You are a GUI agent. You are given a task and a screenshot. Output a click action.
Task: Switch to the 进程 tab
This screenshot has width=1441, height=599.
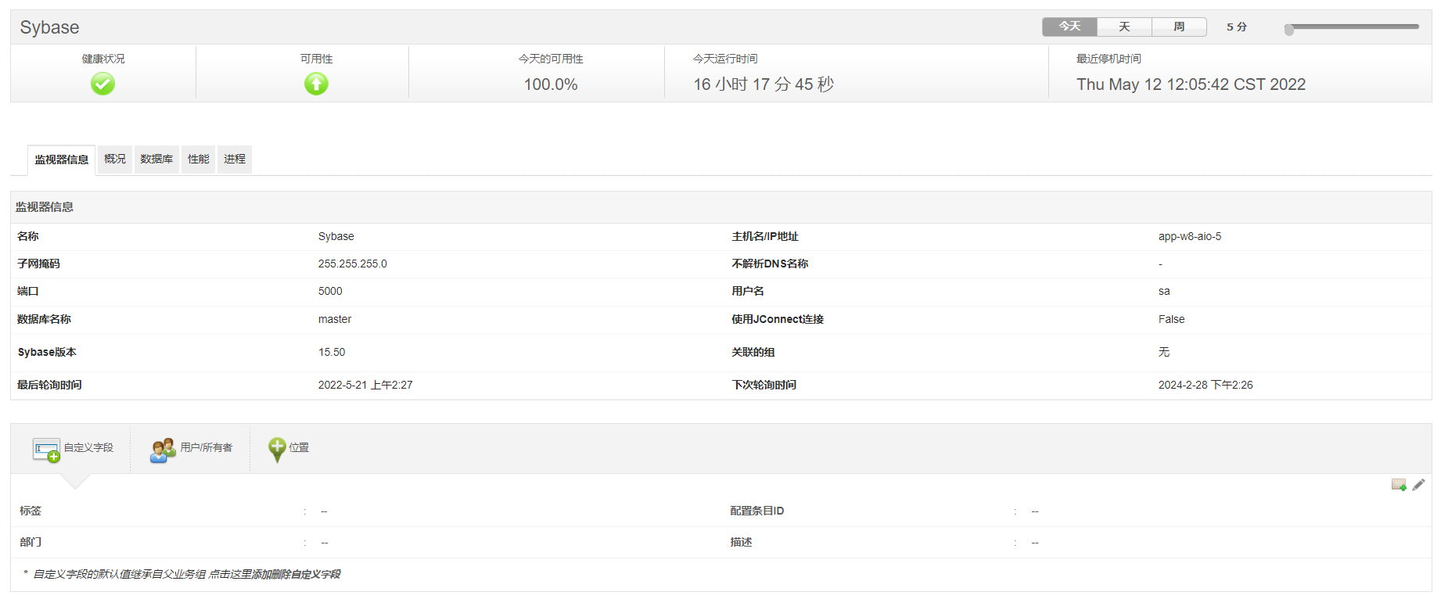[x=235, y=159]
